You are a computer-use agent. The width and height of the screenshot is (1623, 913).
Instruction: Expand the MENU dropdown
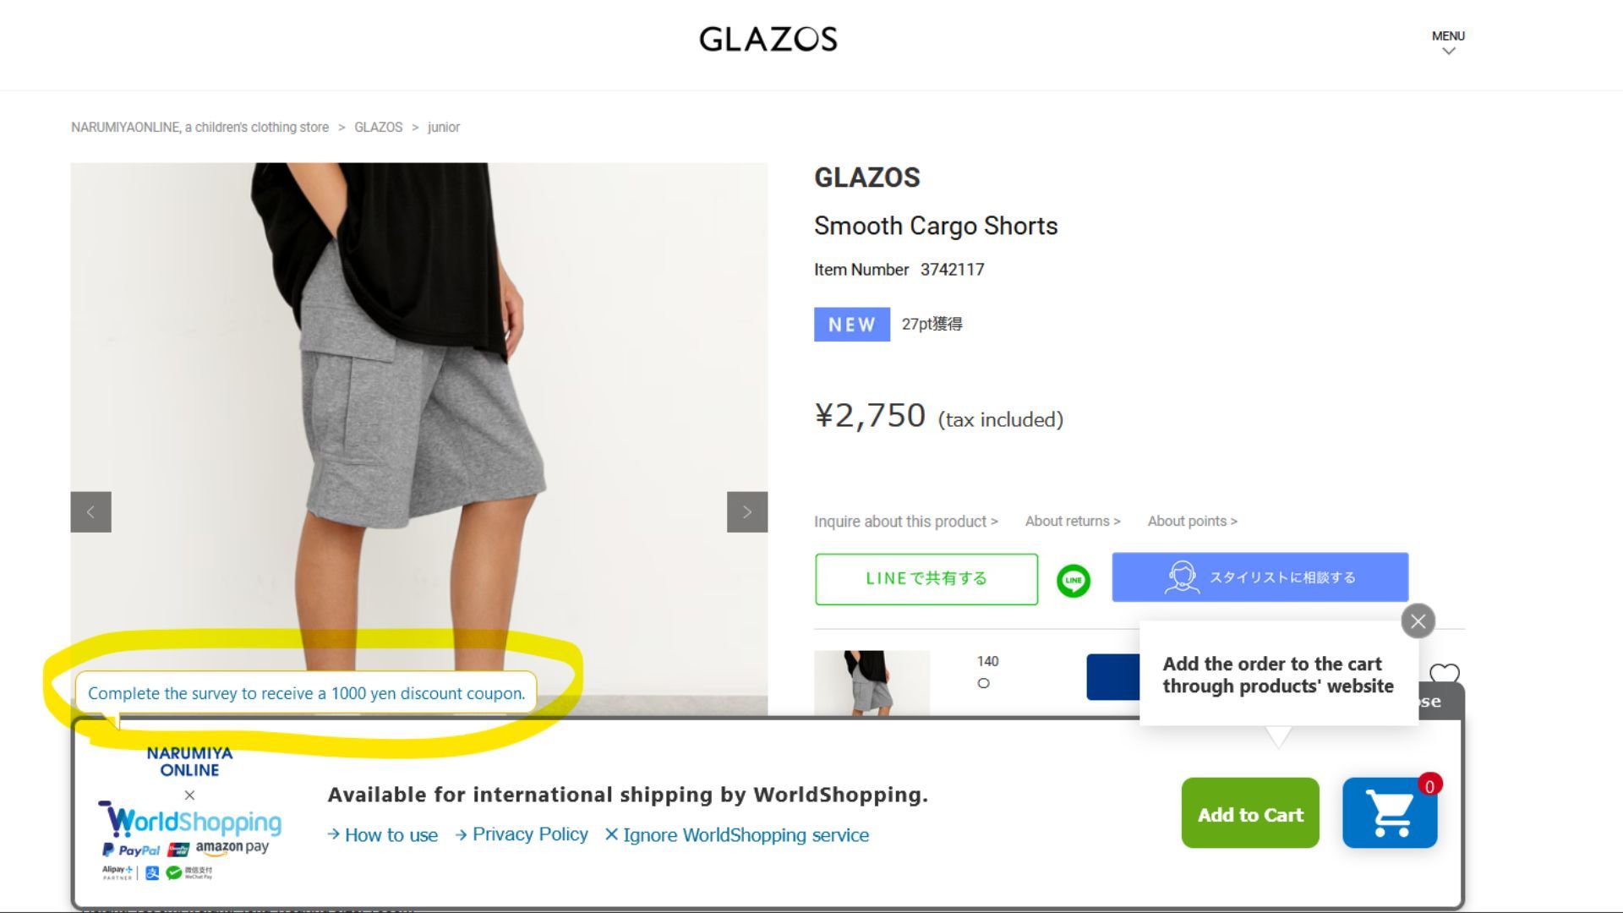click(x=1447, y=41)
